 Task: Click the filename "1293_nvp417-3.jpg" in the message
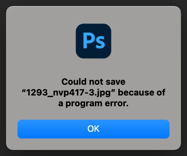pos(69,93)
